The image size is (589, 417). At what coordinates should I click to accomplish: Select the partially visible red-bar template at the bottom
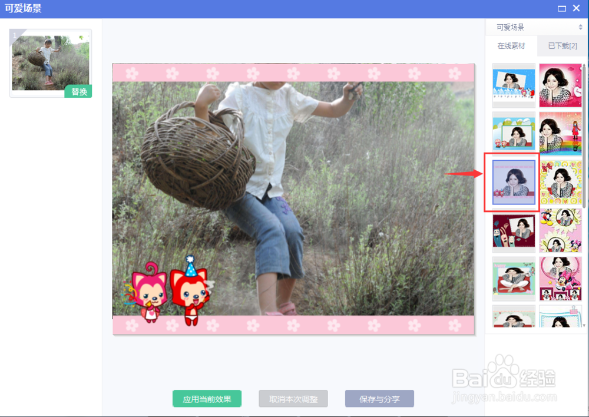[514, 316]
